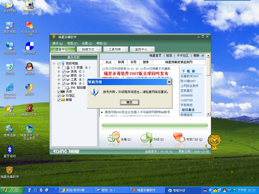Expand the 游戏 (D:) drive node
The width and height of the screenshot is (259, 194).
click(59, 76)
